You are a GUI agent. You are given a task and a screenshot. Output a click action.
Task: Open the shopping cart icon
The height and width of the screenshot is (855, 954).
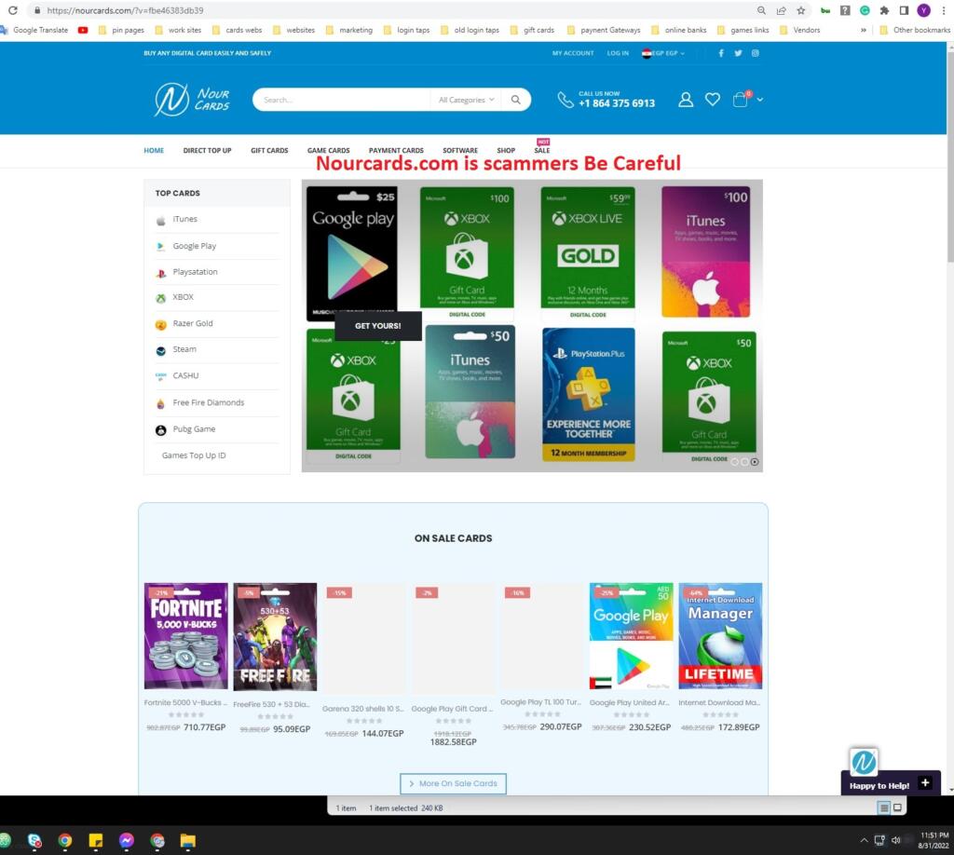coord(741,100)
